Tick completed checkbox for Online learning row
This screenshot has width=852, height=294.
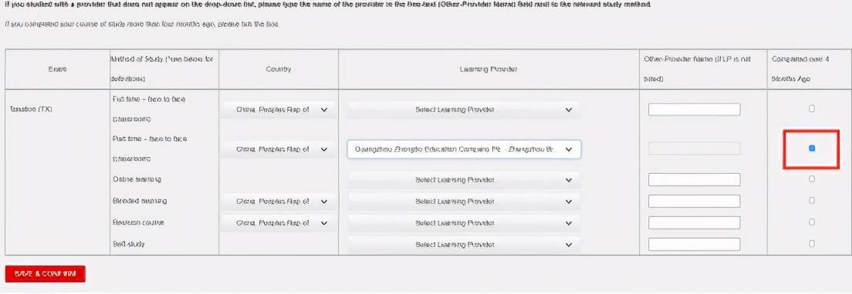812,179
